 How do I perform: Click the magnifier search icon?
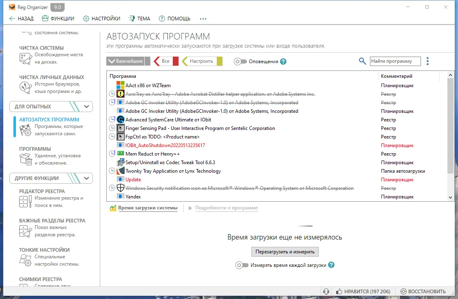tap(362, 61)
